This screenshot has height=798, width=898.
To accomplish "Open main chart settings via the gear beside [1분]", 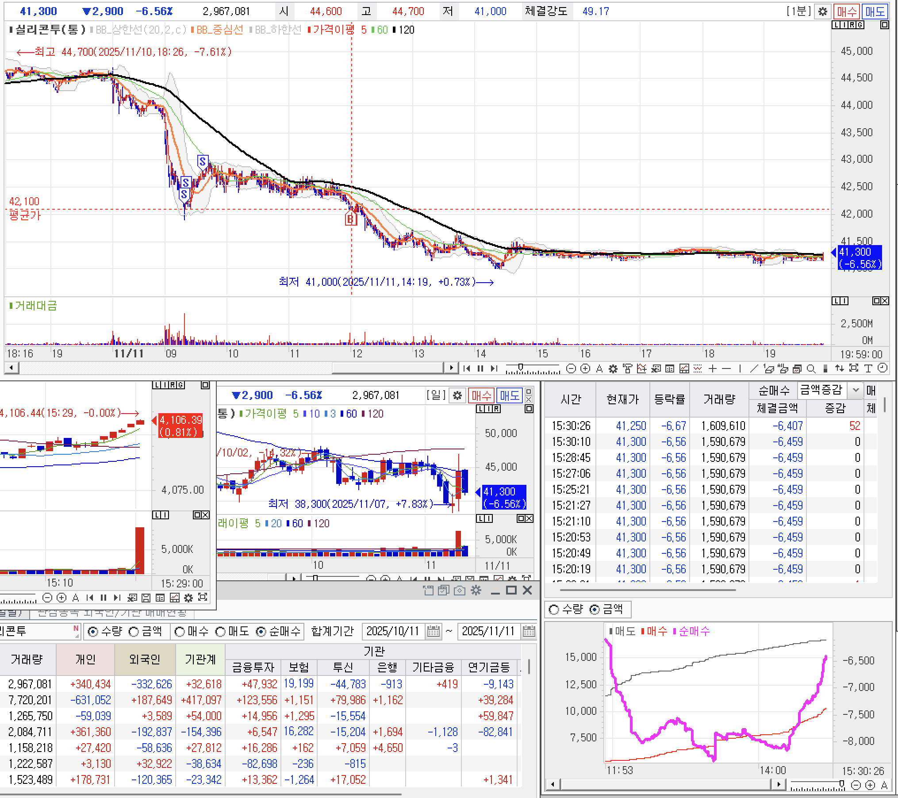I will 822,12.
